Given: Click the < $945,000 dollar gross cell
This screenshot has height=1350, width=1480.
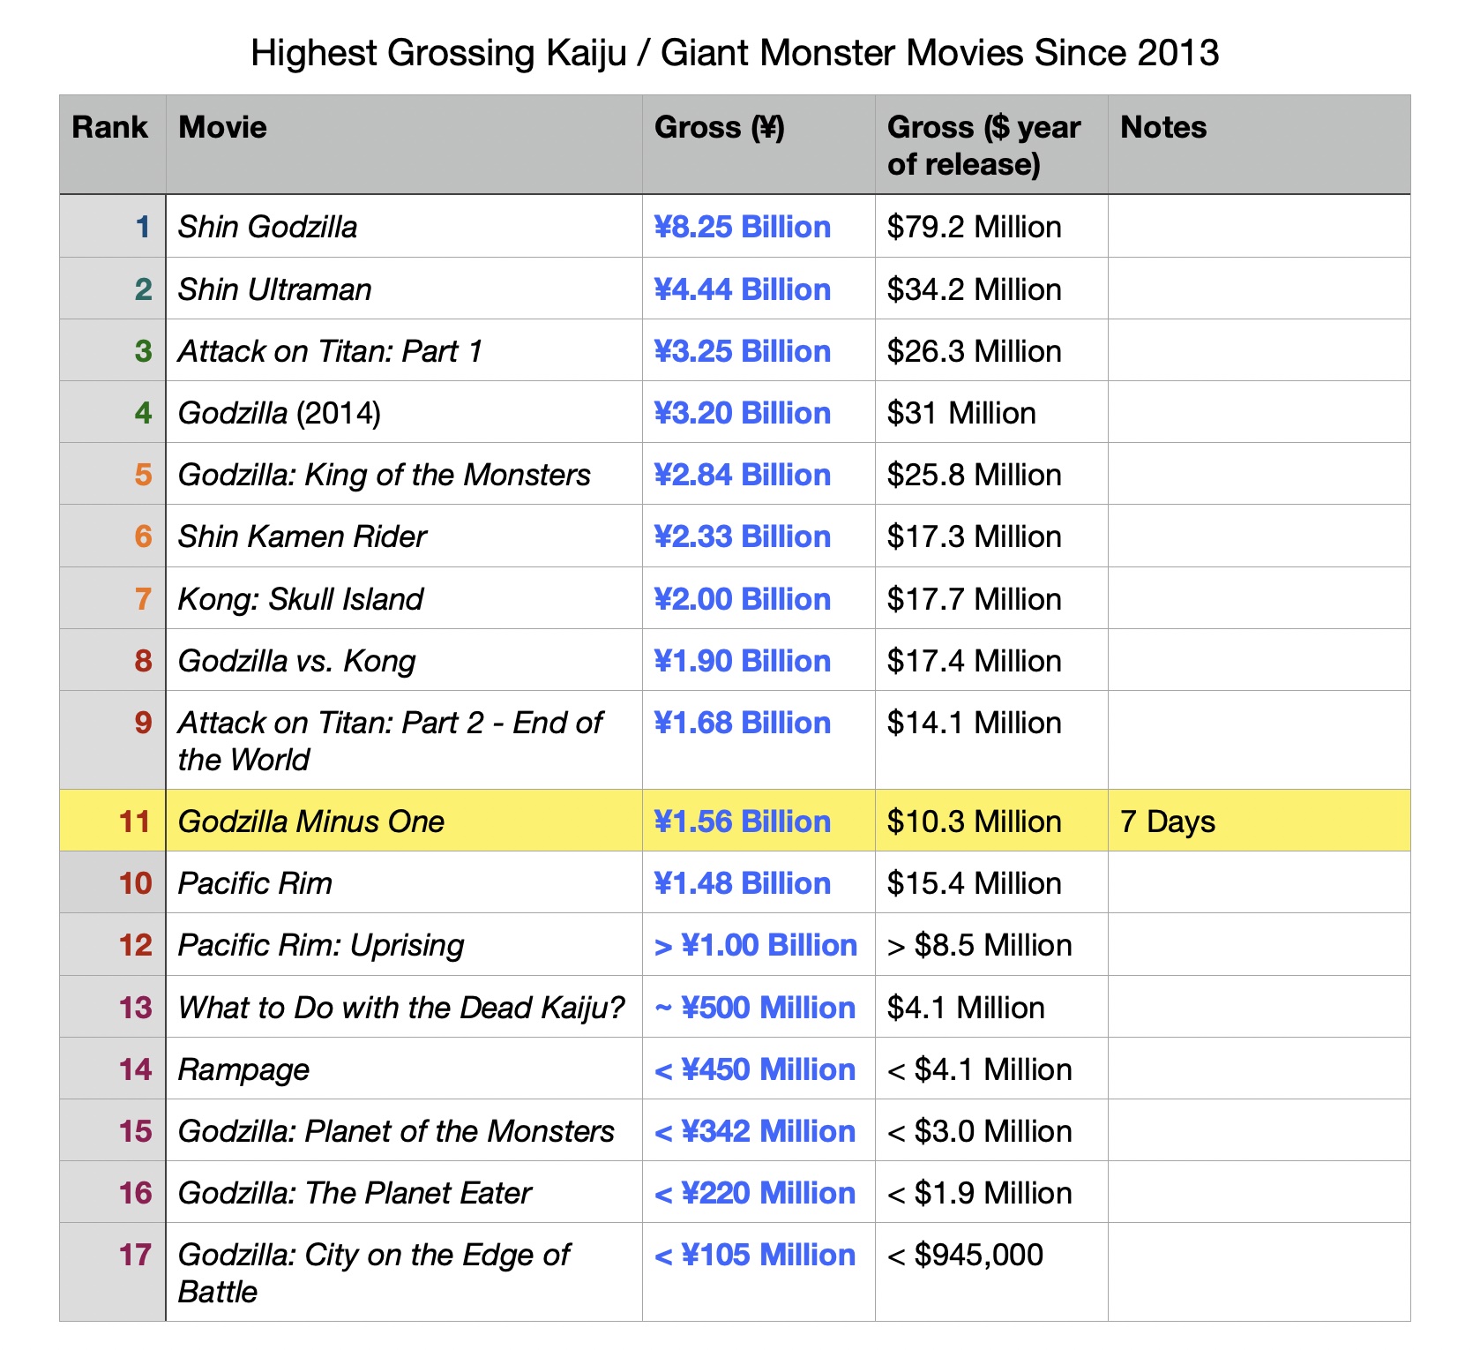Looking at the screenshot, I should coord(966,1255).
